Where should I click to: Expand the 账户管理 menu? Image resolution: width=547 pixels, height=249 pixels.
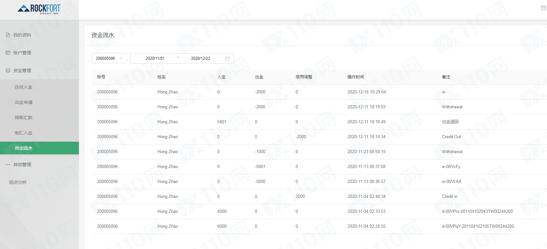point(39,53)
